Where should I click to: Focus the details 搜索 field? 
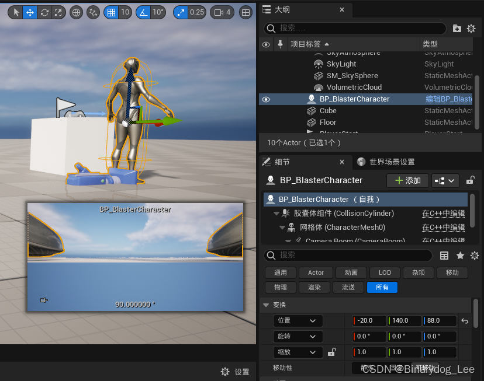click(x=348, y=256)
